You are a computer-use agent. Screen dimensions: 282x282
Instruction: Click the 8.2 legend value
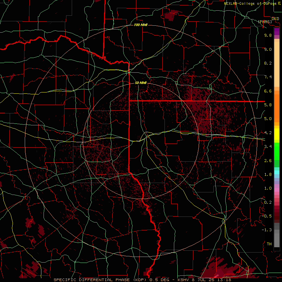[268, 63]
